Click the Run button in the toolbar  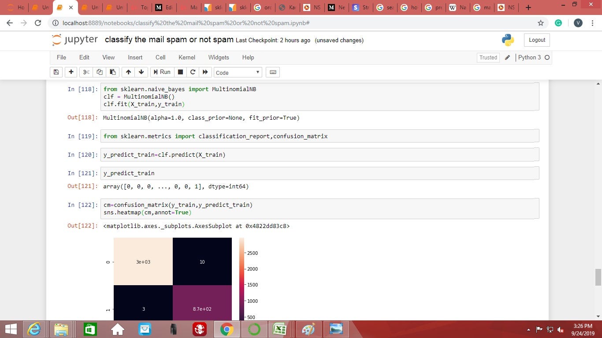tap(162, 72)
